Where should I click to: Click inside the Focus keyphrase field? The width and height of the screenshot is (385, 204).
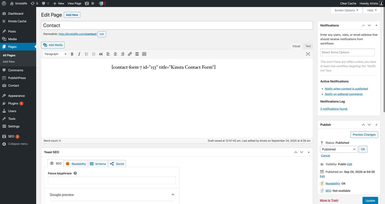(112, 180)
